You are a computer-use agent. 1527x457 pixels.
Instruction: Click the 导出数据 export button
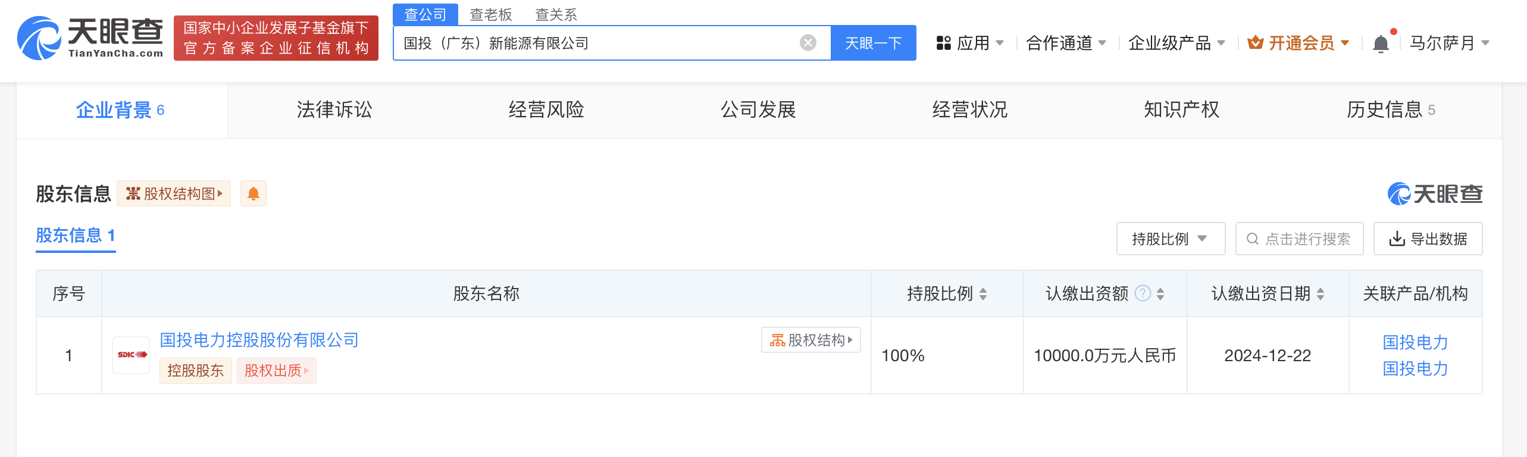pyautogui.click(x=1428, y=239)
